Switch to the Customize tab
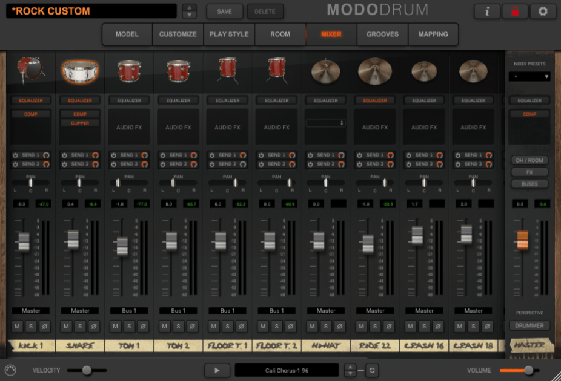 tap(178, 34)
